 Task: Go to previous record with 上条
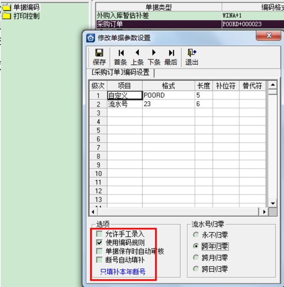(137, 57)
